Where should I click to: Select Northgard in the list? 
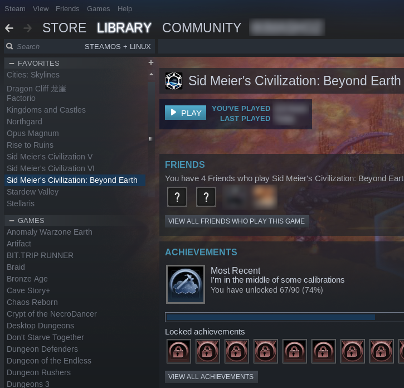[25, 122]
